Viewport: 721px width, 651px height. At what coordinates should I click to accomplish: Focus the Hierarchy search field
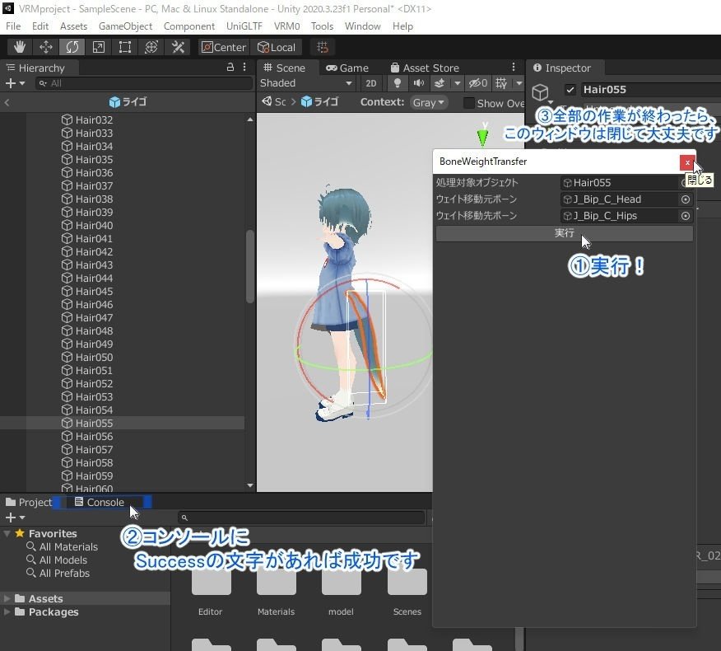pos(144,83)
